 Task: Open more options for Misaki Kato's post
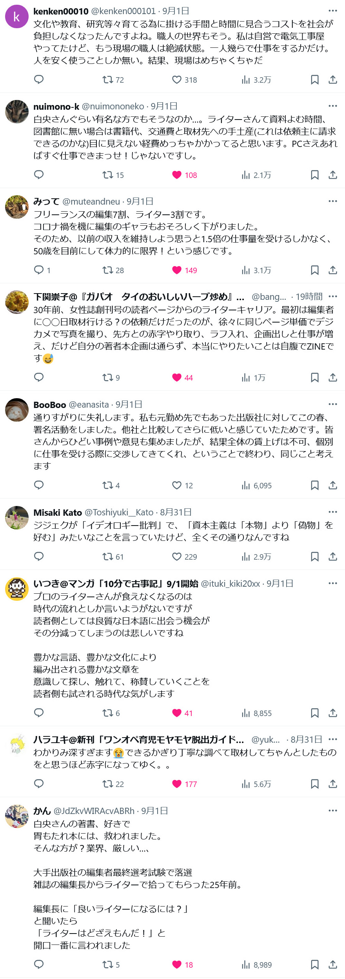(333, 512)
